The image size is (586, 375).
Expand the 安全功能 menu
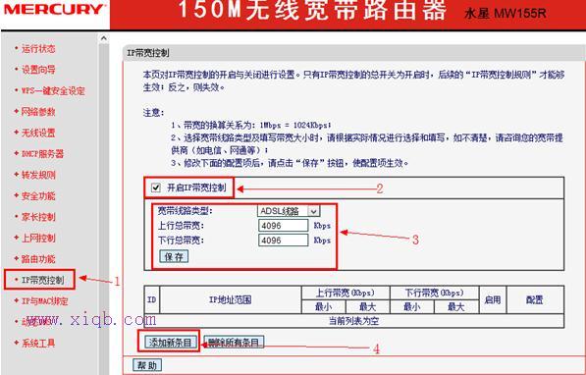[38, 196]
